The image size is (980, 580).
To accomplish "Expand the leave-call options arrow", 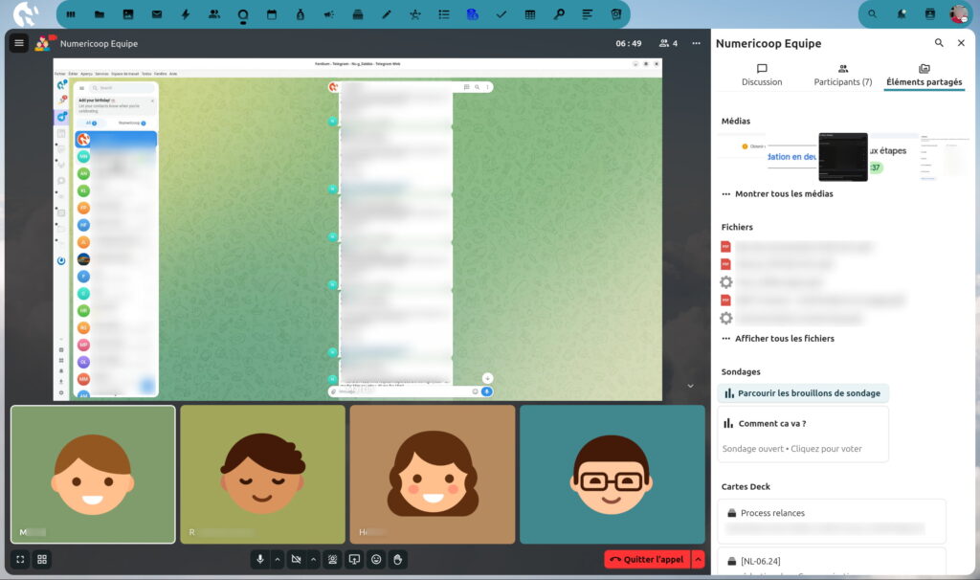I will click(x=698, y=559).
